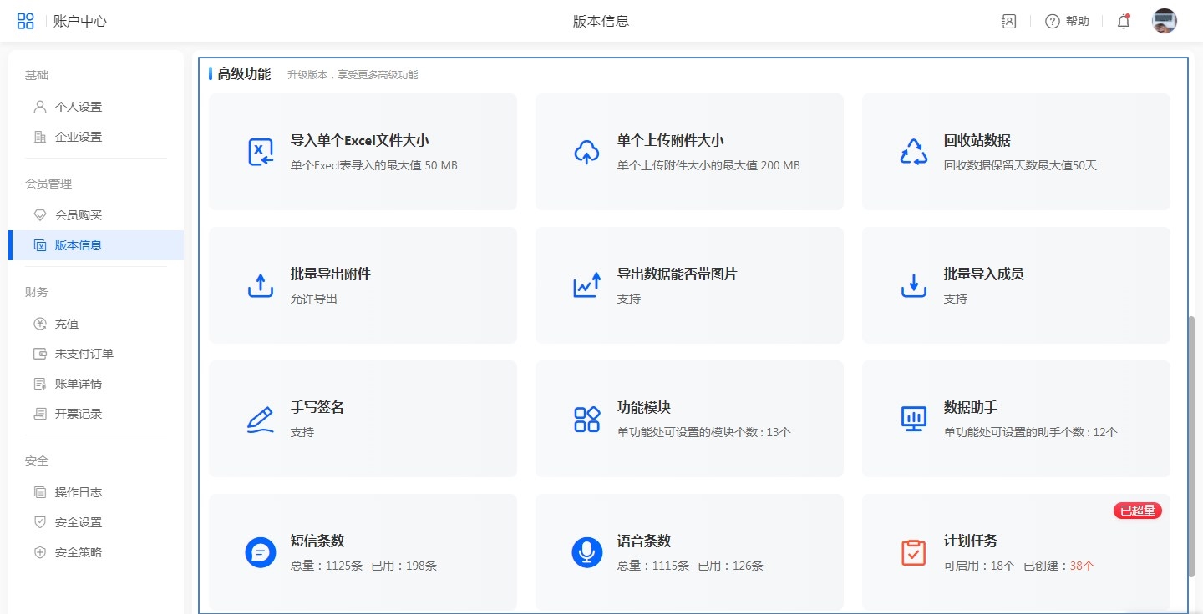The image size is (1203, 614).
Task: Open 充值 under 财务
Action: coord(67,324)
